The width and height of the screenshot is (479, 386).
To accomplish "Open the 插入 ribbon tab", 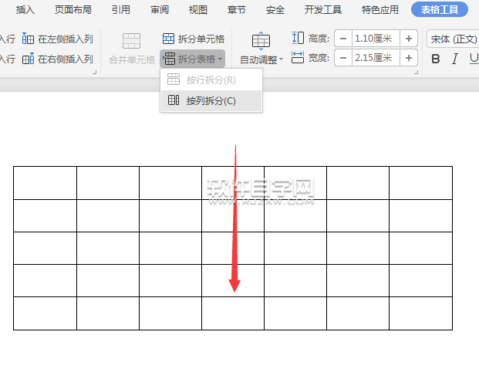I will pyautogui.click(x=25, y=10).
